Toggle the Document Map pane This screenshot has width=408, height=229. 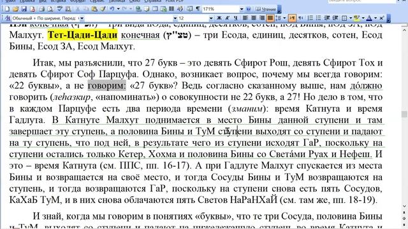189,9
